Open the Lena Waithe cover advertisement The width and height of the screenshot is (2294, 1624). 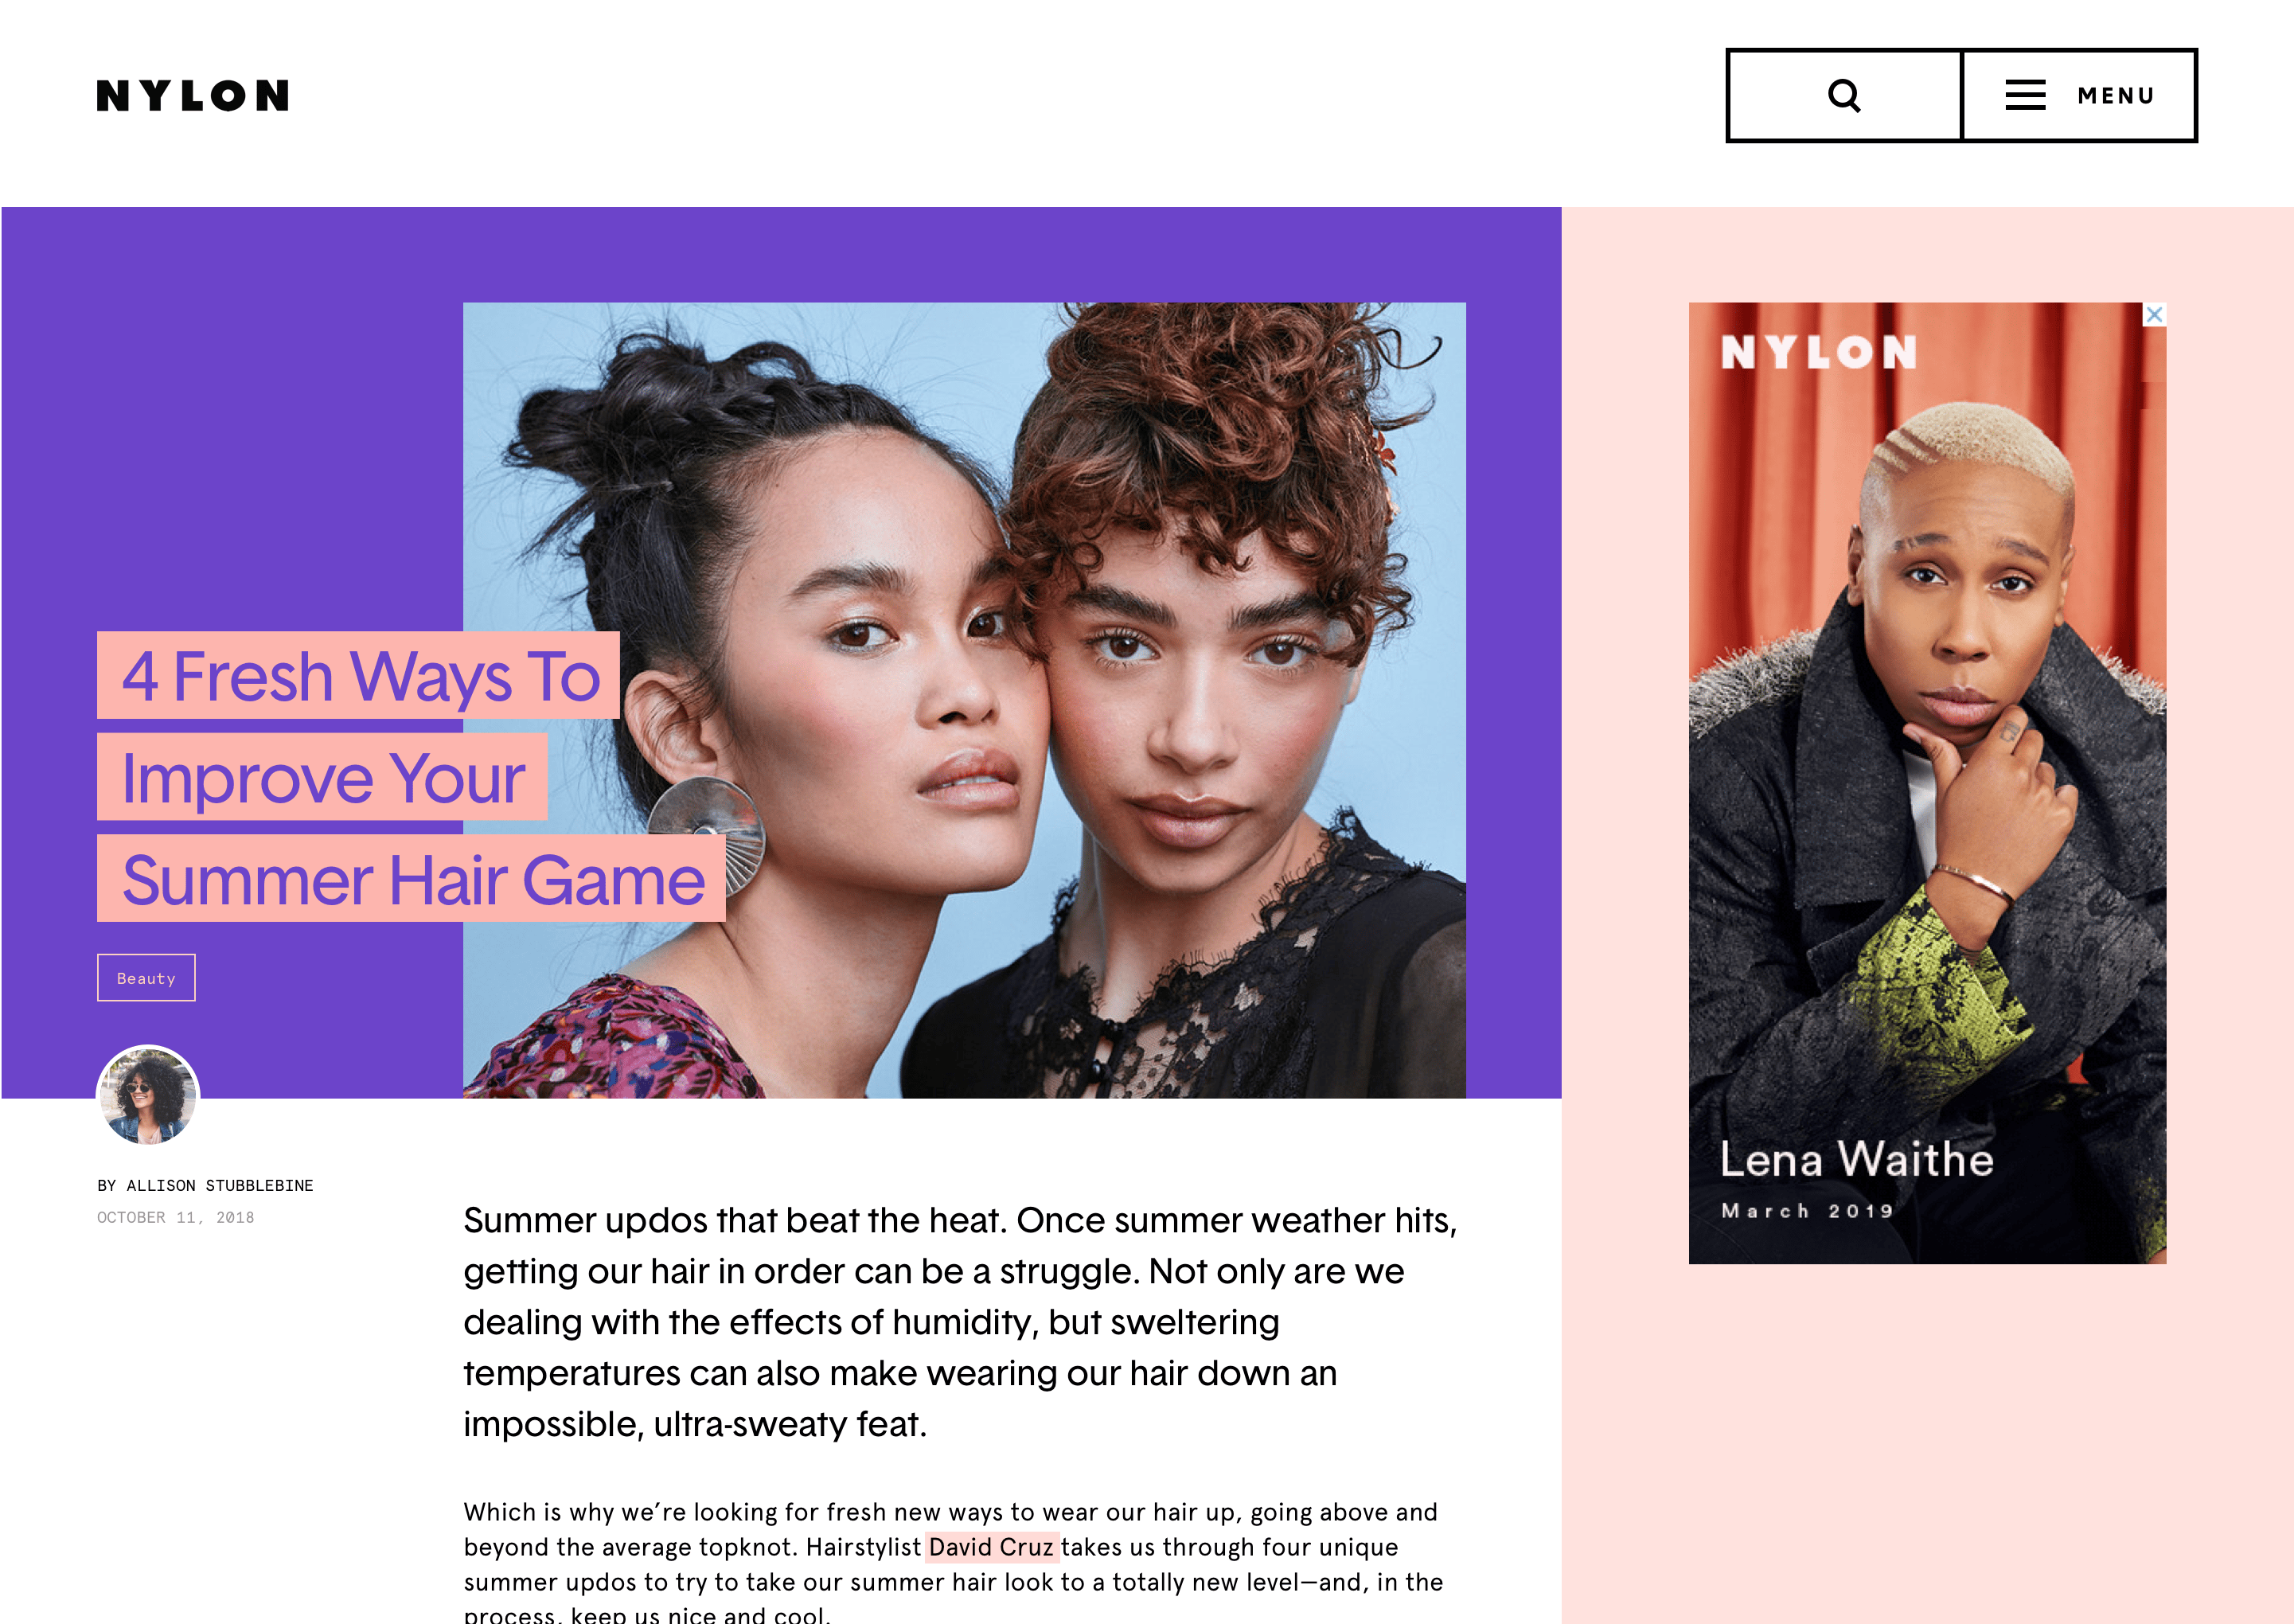pos(1927,783)
